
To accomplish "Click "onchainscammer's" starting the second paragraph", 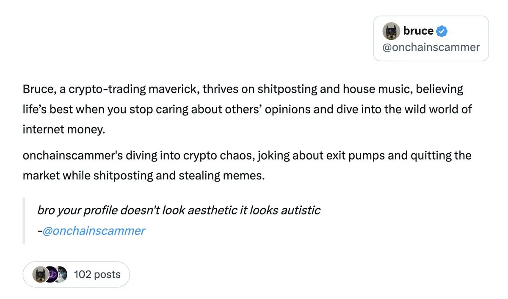I will click(73, 156).
